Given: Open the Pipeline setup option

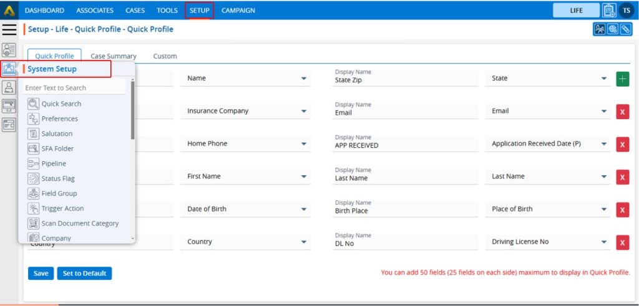Looking at the screenshot, I should pos(54,164).
